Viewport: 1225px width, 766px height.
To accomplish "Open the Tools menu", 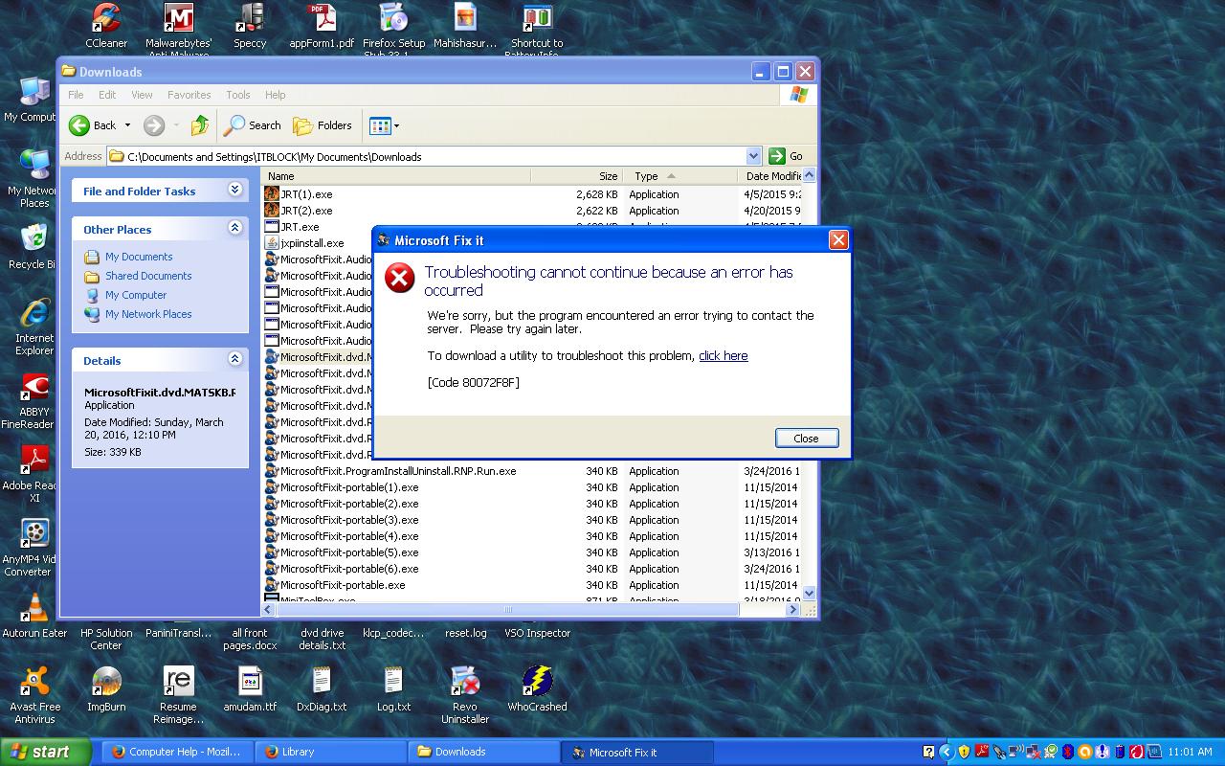I will (x=237, y=95).
